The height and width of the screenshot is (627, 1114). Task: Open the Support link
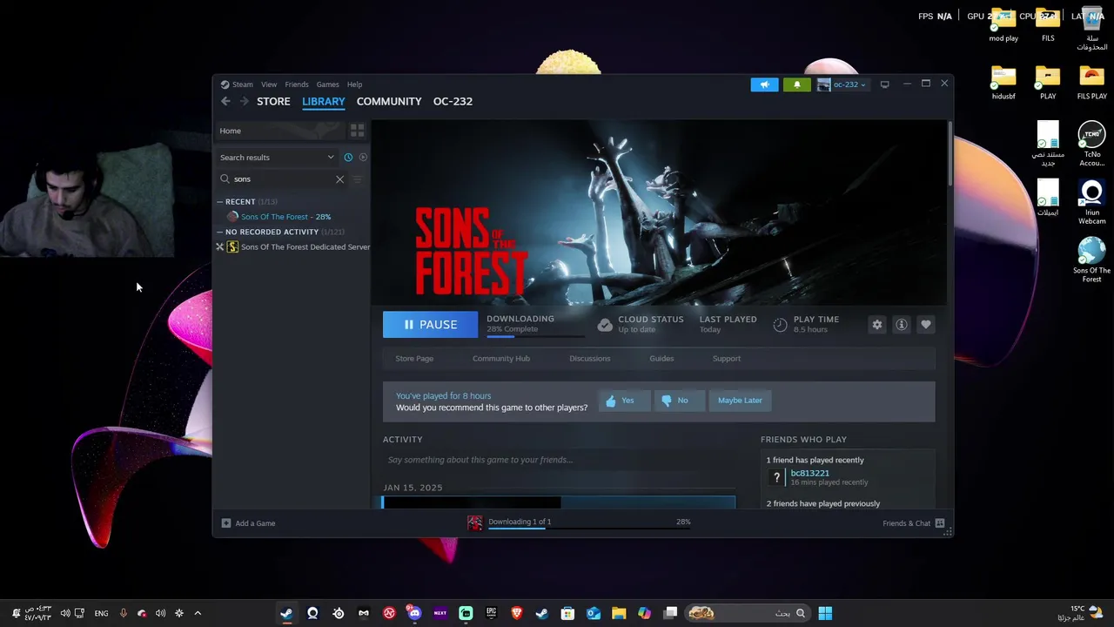727,359
